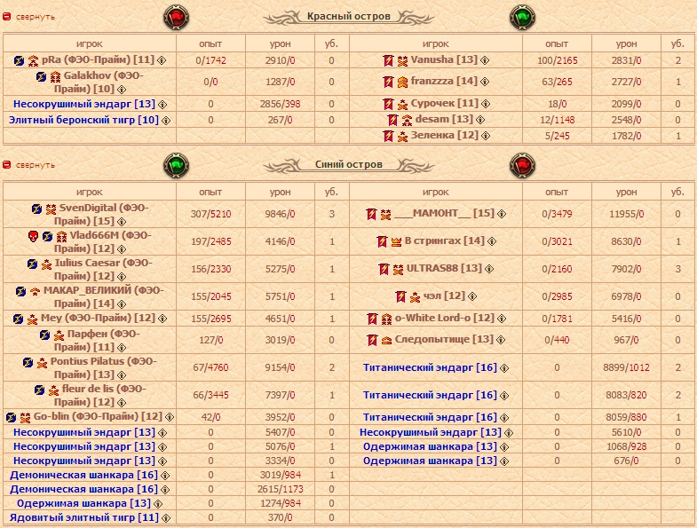Open player profile ULTRAS88 [13]
Image resolution: width=697 pixels, height=528 pixels.
[444, 269]
